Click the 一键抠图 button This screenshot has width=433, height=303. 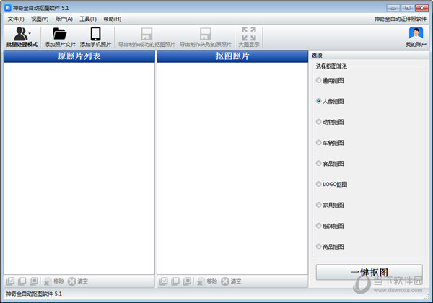369,272
